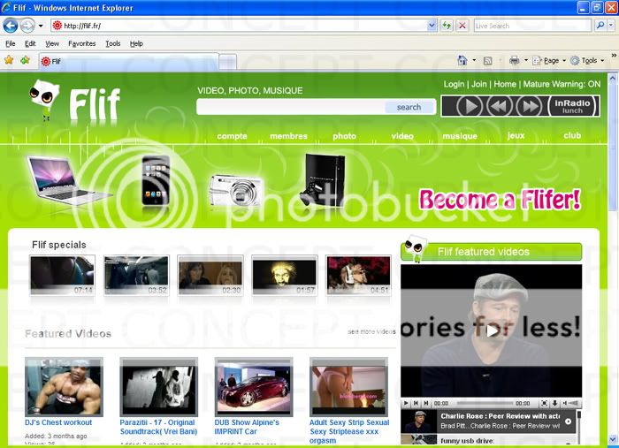The width and height of the screenshot is (619, 448).
Task: Click the download arrow icon in video player
Action: click(554, 403)
